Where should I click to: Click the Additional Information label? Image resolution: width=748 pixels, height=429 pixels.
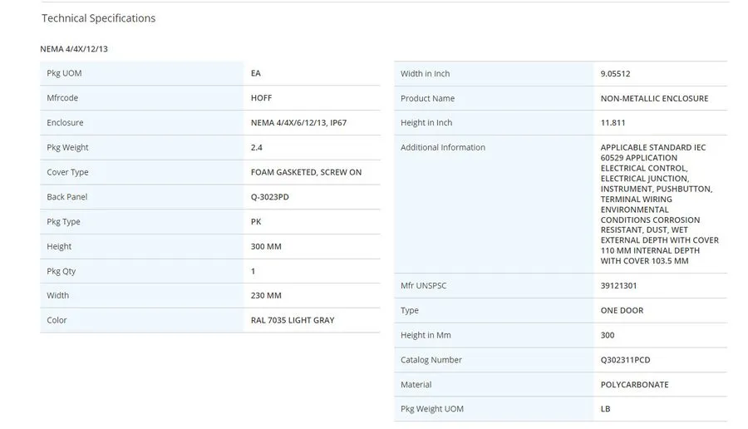pyautogui.click(x=443, y=147)
